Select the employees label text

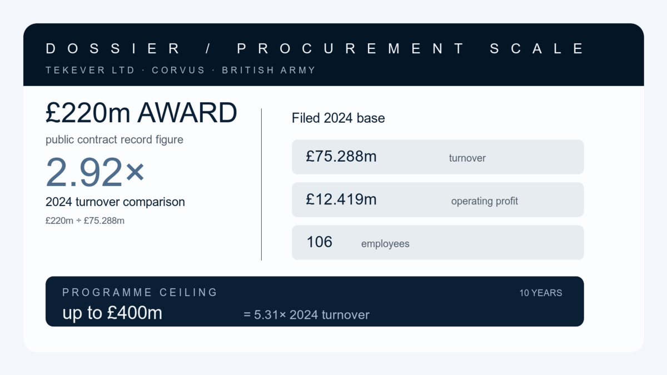(x=385, y=244)
